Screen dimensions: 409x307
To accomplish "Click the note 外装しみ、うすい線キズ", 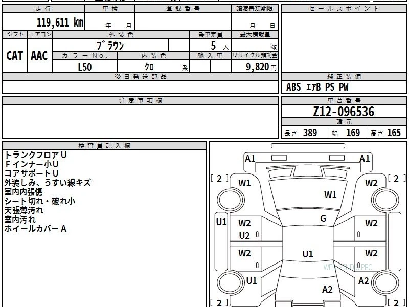I will (x=48, y=183).
